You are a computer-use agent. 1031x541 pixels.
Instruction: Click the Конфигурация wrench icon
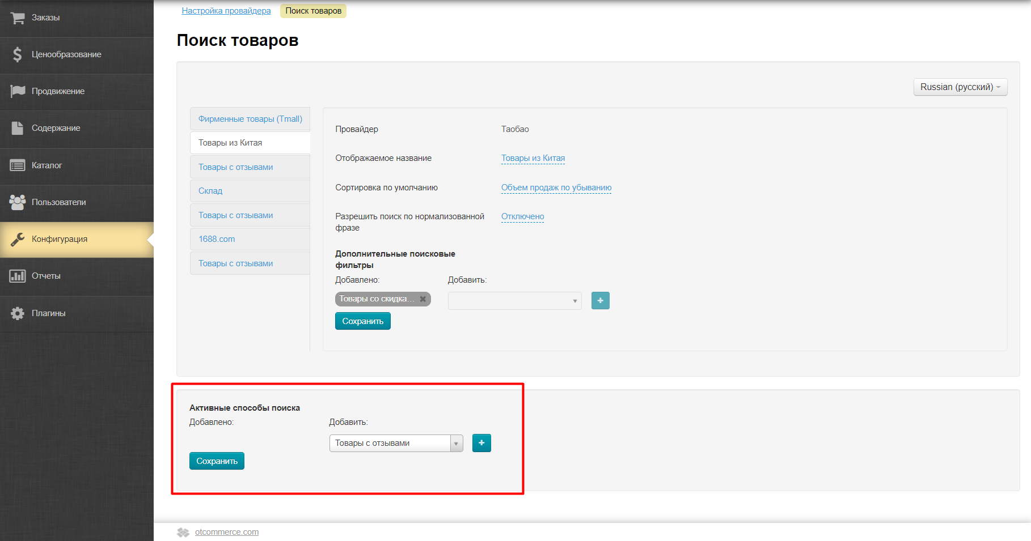click(x=17, y=238)
